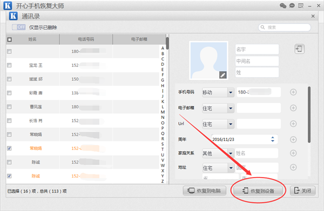324x211 pixels.
Task: Sort by 姓名 column header
Action: (32, 39)
